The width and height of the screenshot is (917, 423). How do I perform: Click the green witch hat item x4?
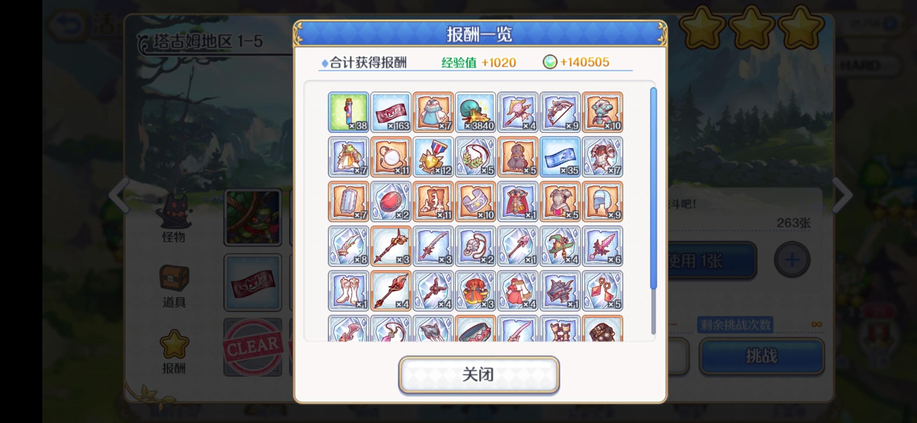(x=560, y=246)
